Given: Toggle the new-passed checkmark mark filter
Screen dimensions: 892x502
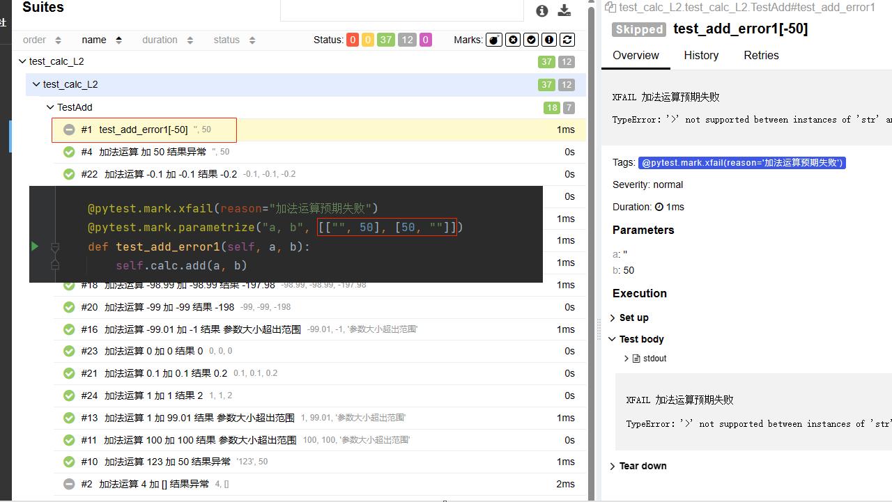Looking at the screenshot, I should [x=531, y=40].
